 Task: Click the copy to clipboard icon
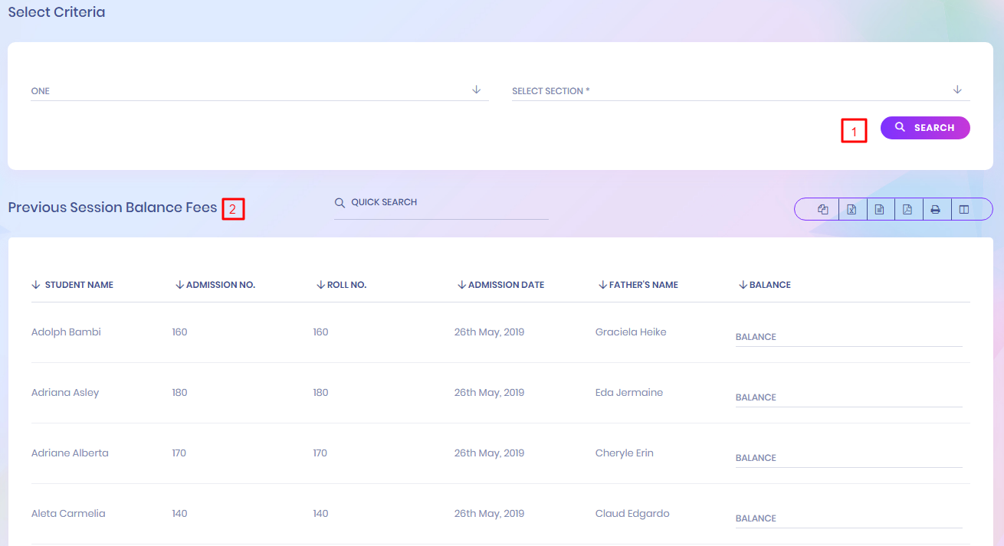[x=823, y=209]
